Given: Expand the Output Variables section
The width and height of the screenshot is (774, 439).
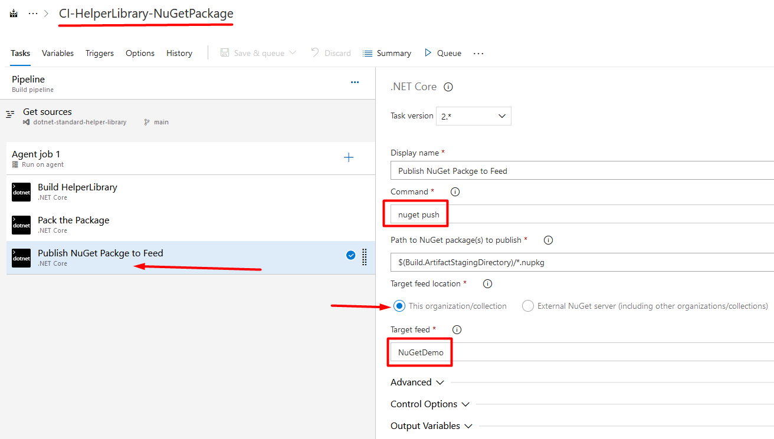Looking at the screenshot, I should pyautogui.click(x=432, y=426).
